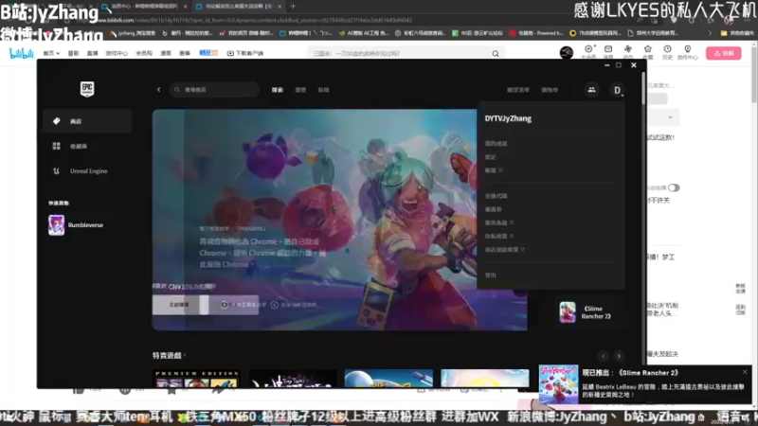Image resolution: width=758 pixels, height=426 pixels.
Task: Click the DYTVJyZhang account name heading
Action: coord(508,118)
